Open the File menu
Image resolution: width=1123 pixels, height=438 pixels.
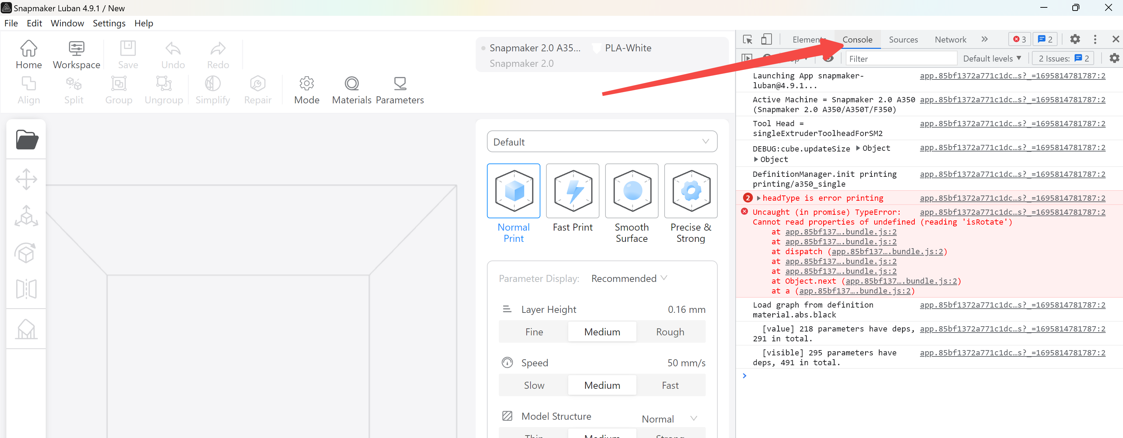click(x=11, y=23)
